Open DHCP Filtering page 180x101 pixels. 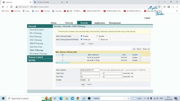(36, 43)
